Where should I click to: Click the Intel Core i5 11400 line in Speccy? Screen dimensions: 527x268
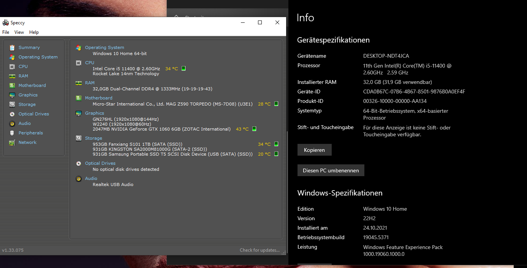click(x=126, y=69)
